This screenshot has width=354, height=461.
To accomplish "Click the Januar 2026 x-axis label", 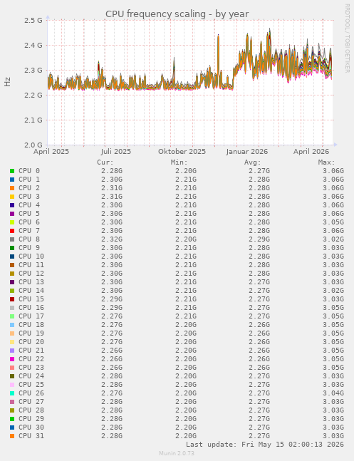I will coord(247,152).
